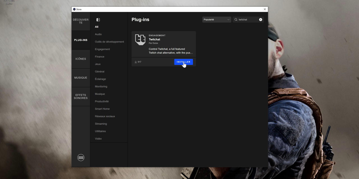
Task: Click the Twitchat plug-in logo
Action: [x=140, y=40]
